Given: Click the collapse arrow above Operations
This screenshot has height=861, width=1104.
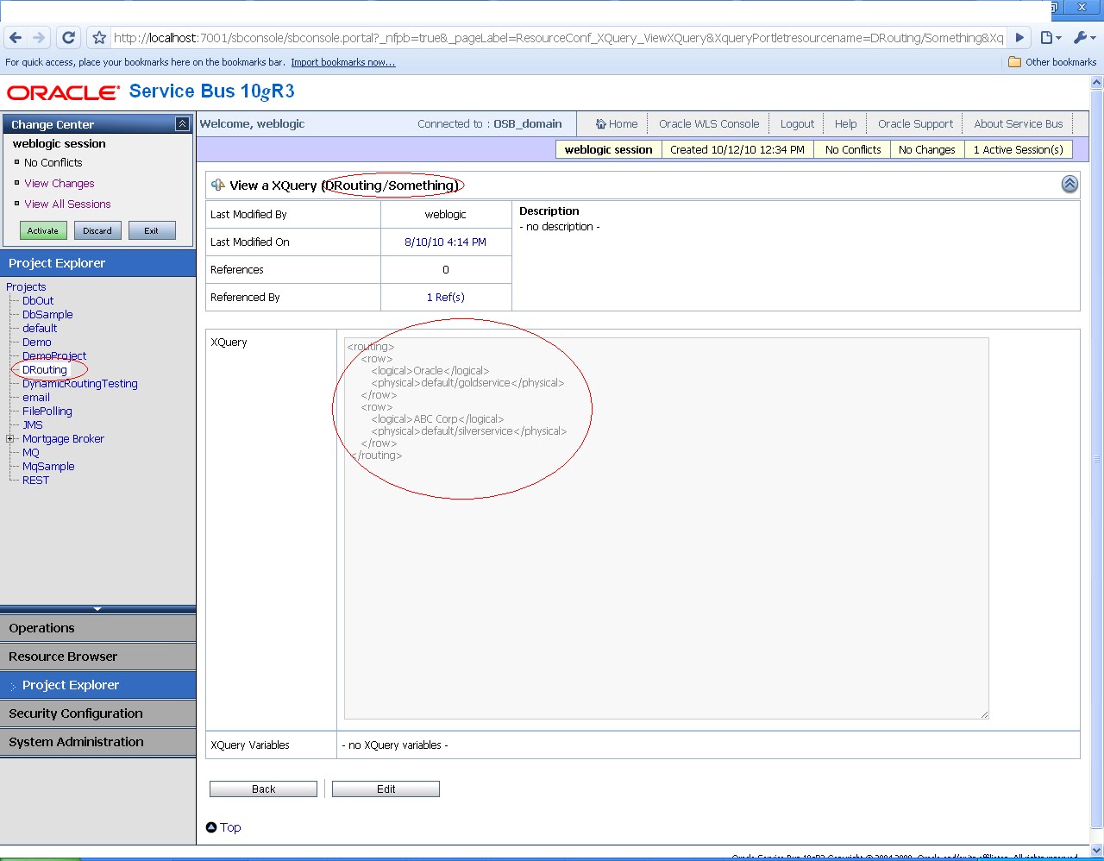Looking at the screenshot, I should click(x=97, y=609).
